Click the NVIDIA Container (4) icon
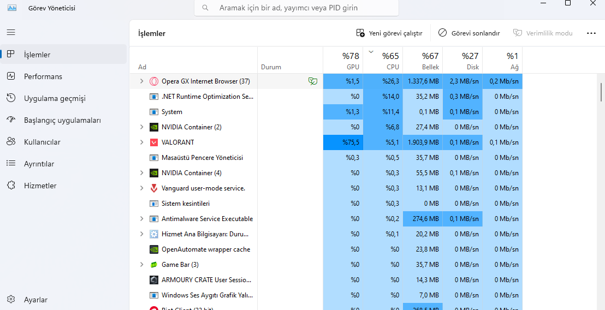 (154, 172)
